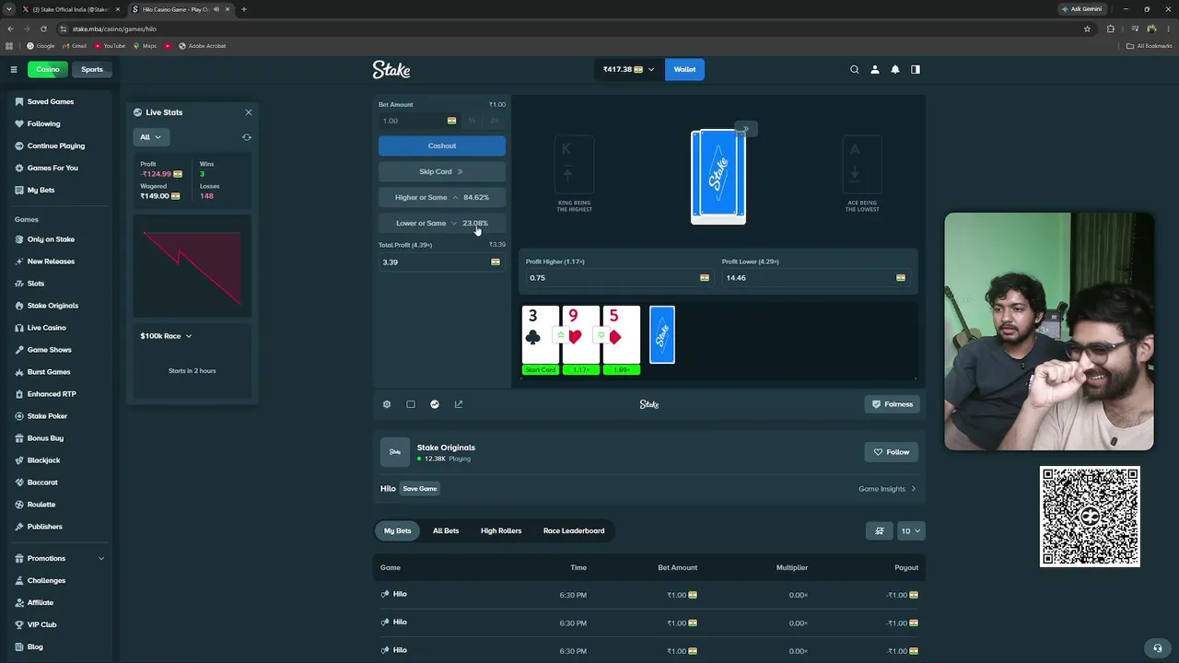Open the Fairness dialog
Screen dimensions: 1179x663
893,404
